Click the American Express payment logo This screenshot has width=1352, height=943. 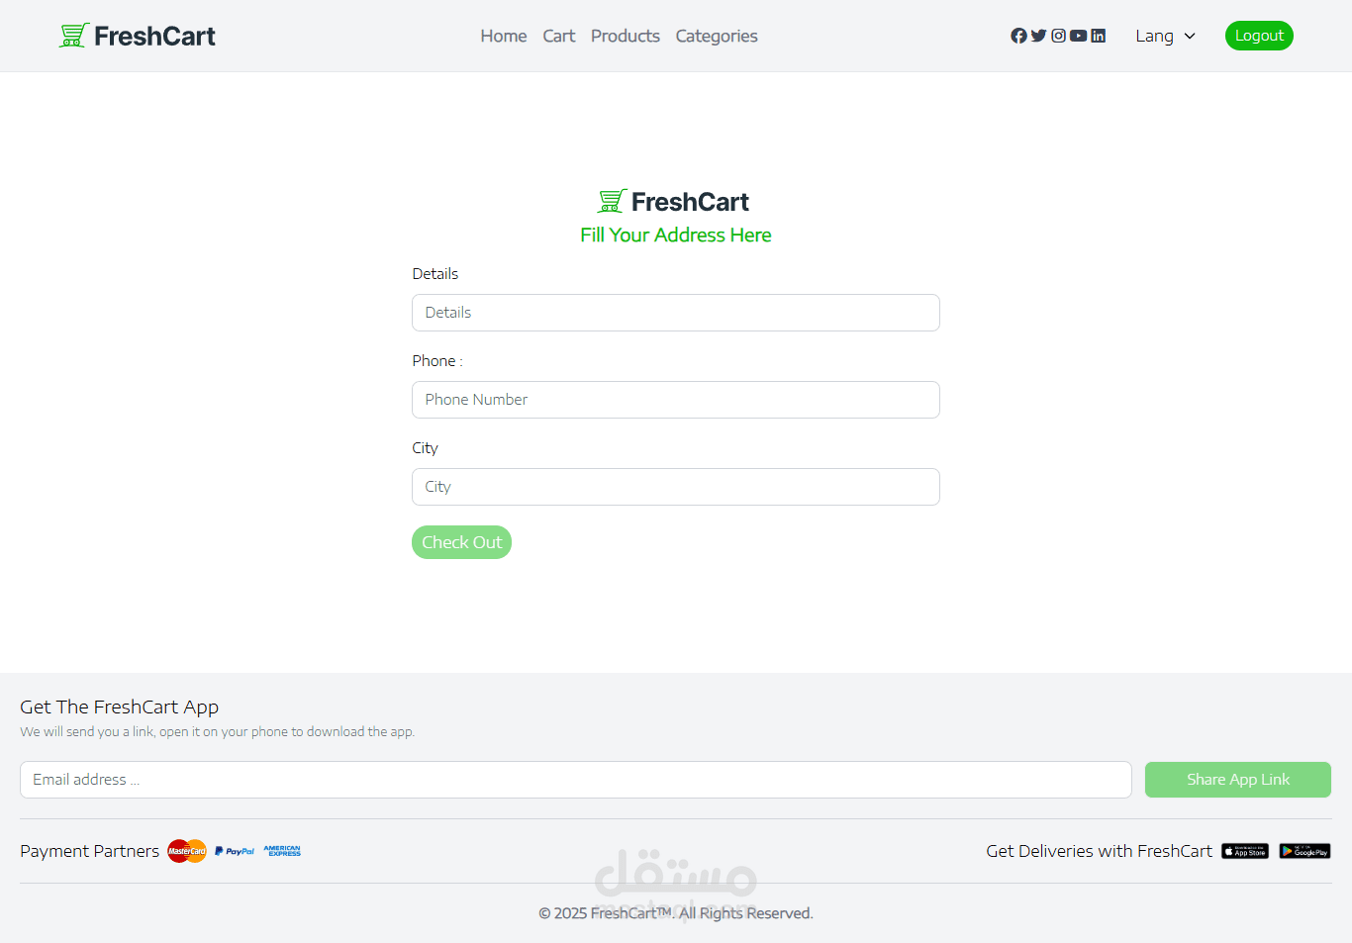pos(282,851)
